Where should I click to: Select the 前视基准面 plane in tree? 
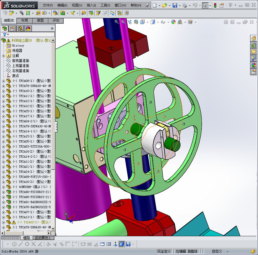(20, 61)
